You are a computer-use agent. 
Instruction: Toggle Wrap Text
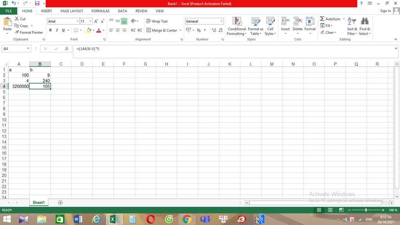(x=157, y=21)
